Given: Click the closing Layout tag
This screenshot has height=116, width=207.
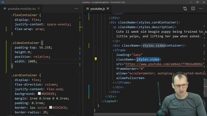Looking at the screenshot, I should pyautogui.click(x=110, y=101).
